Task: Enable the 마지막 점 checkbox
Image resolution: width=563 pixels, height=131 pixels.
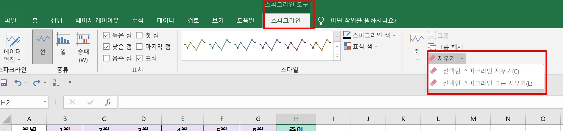Action: (139, 47)
